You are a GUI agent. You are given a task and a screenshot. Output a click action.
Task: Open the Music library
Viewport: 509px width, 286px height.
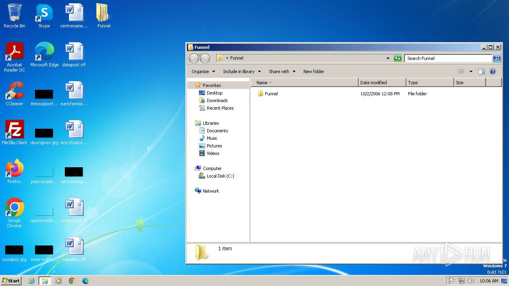[212, 138]
